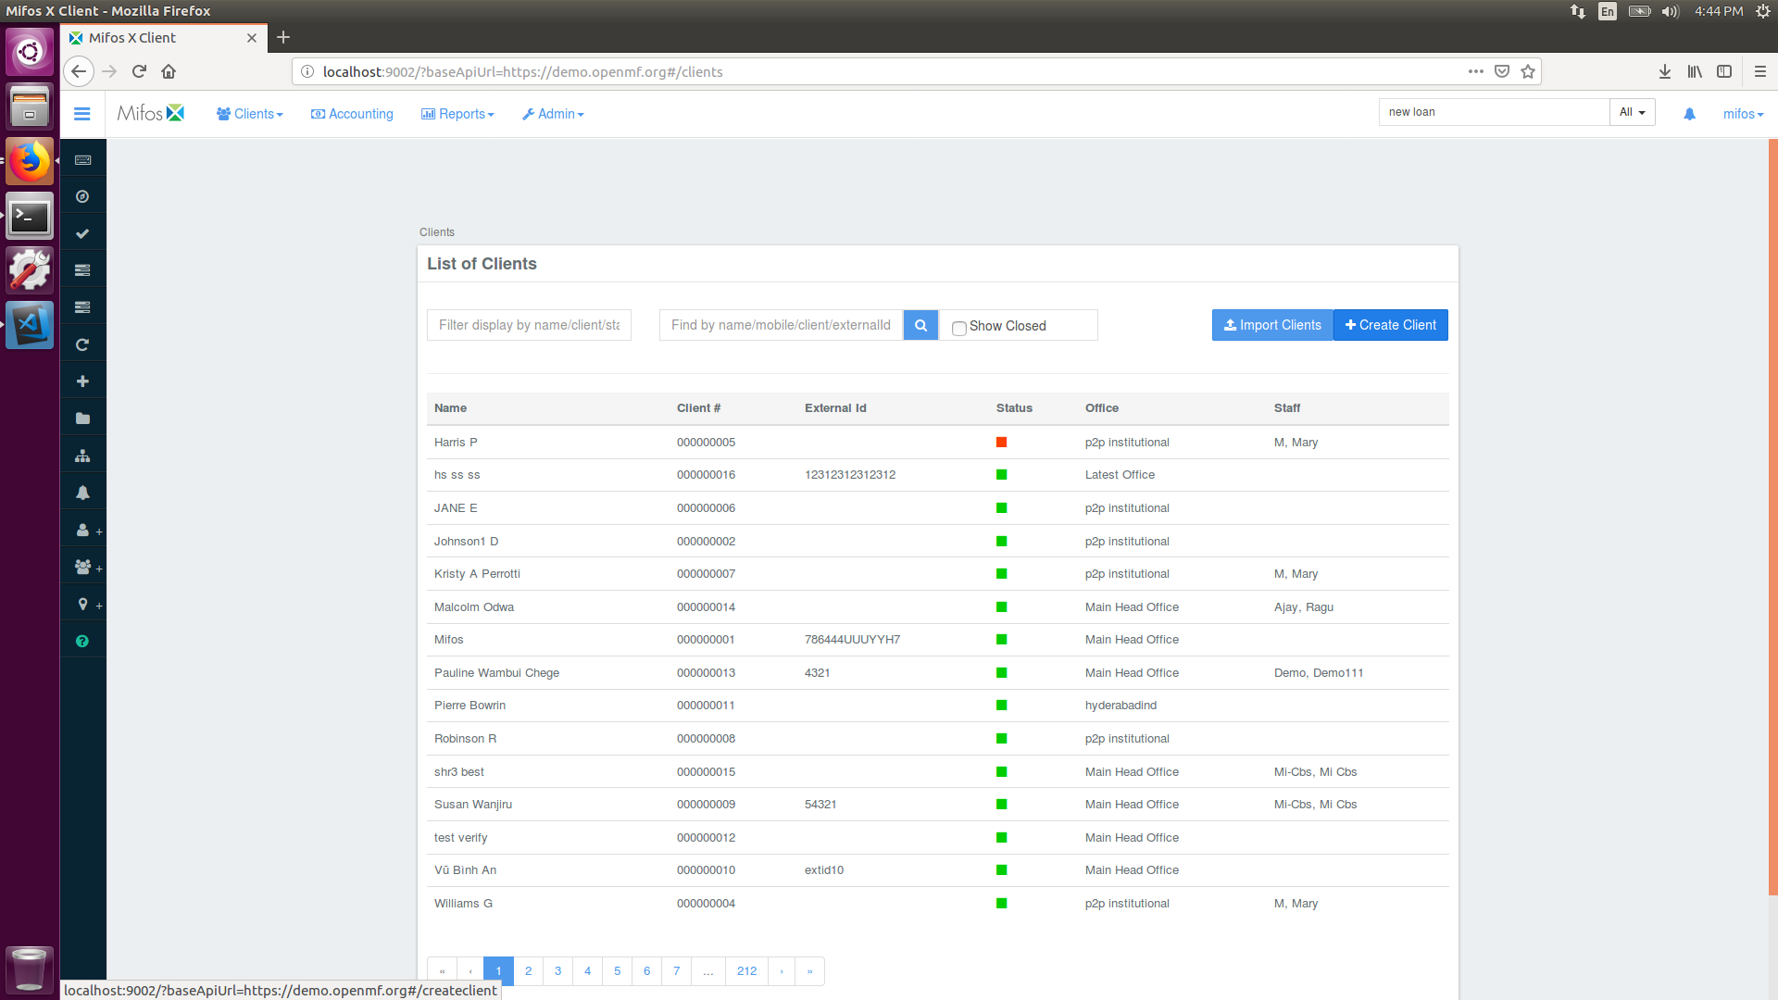Expand the Admin dropdown menu
Screen dimensions: 1778x1000
pyautogui.click(x=553, y=114)
